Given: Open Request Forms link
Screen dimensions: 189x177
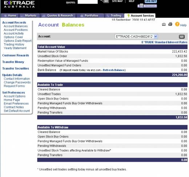Looking at the screenshot, I should 14,86.
